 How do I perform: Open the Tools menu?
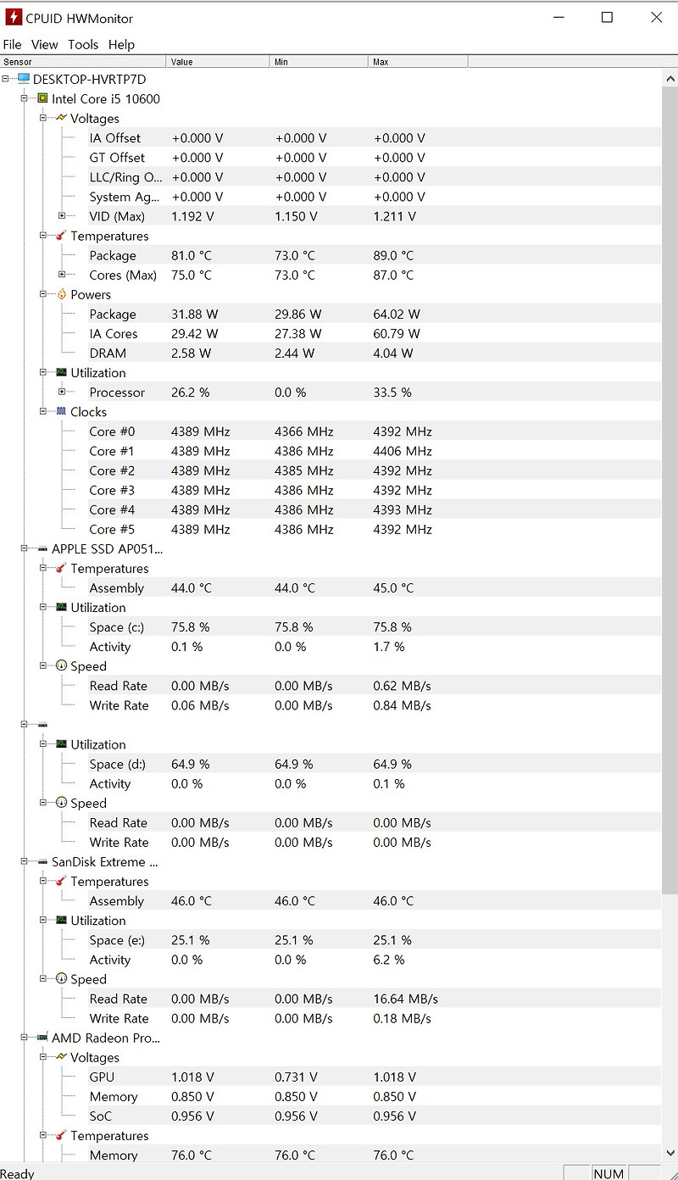click(82, 44)
